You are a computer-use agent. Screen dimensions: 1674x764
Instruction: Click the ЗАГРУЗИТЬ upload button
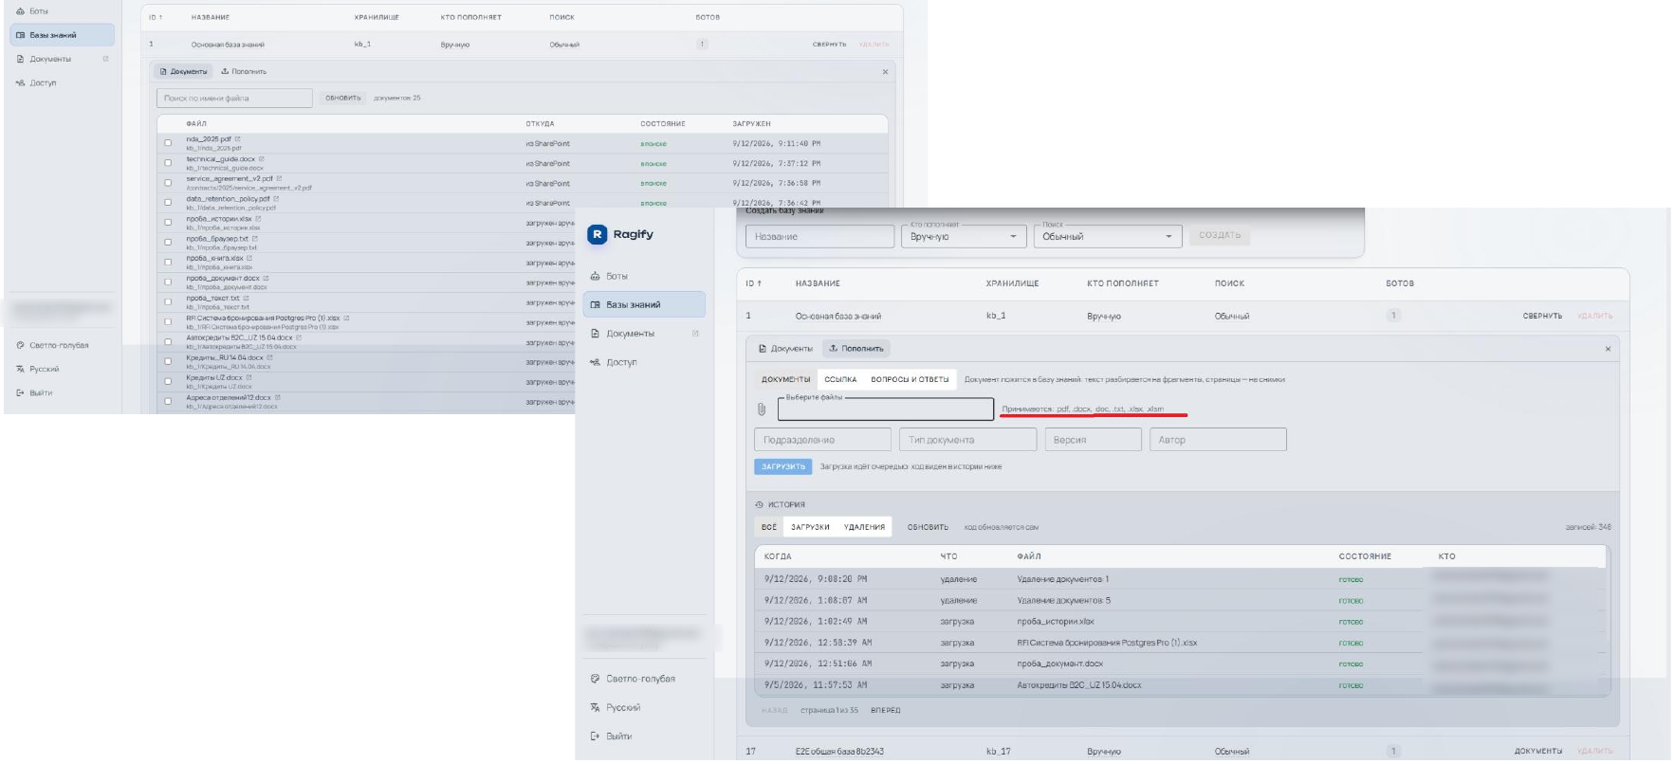pyautogui.click(x=783, y=466)
